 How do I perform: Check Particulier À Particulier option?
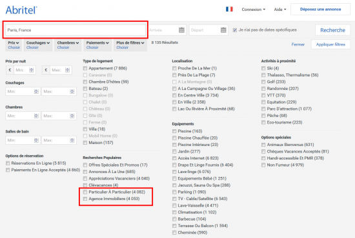pyautogui.click(x=85, y=192)
